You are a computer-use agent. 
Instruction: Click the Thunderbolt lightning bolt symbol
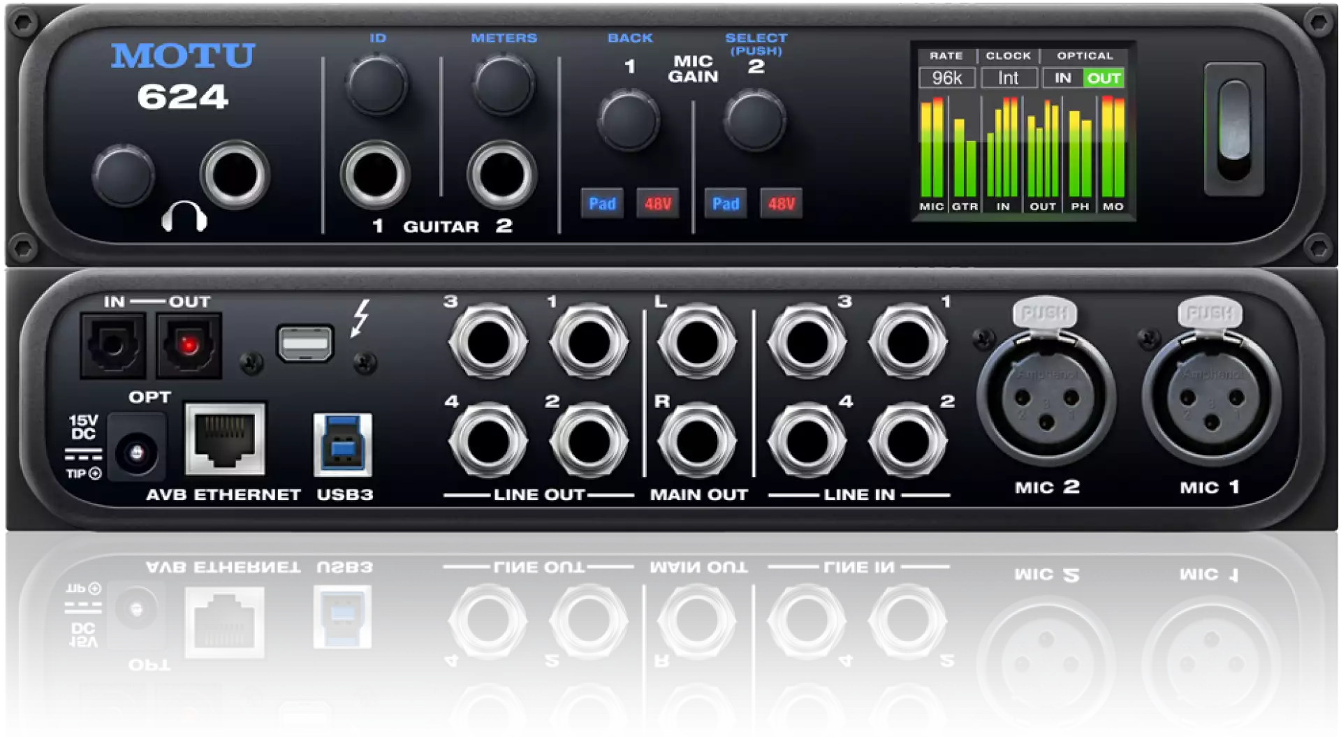[x=360, y=319]
